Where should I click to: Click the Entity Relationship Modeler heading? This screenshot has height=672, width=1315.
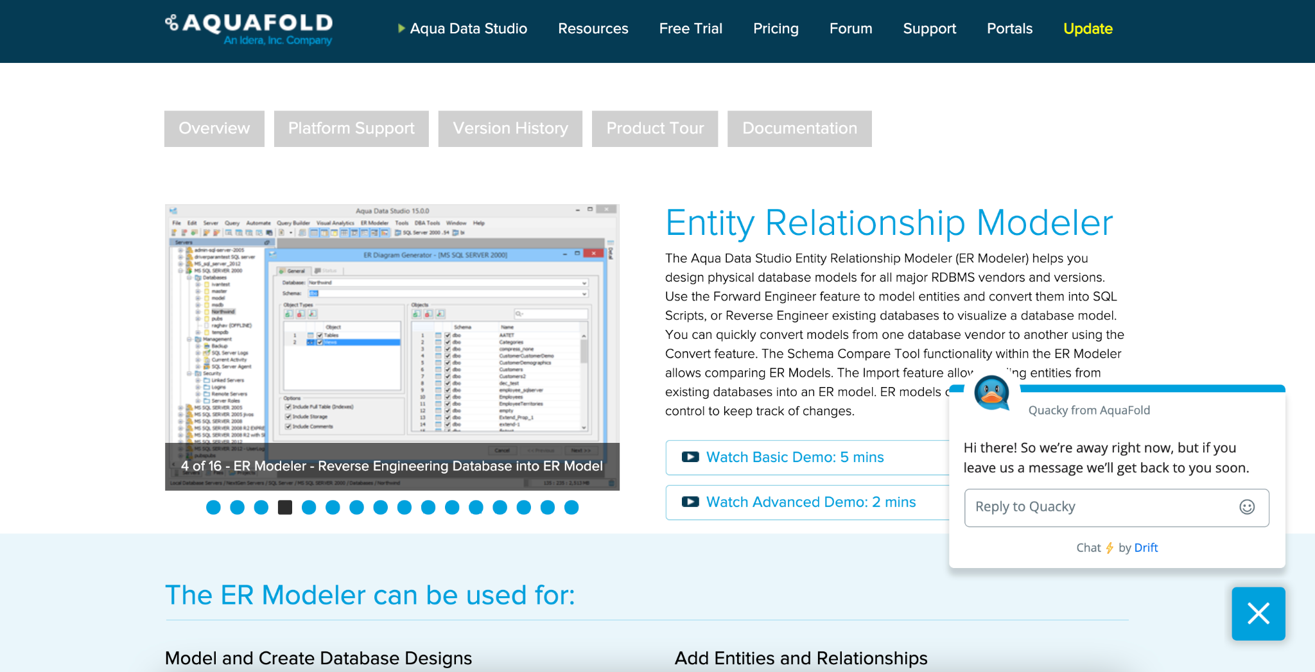(x=889, y=223)
